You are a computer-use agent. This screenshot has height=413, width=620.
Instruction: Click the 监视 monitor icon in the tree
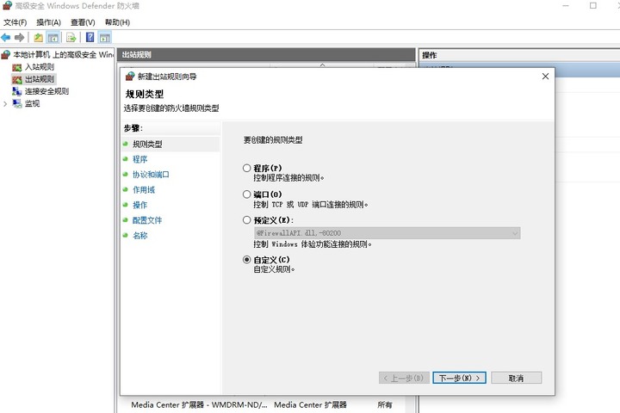pos(17,103)
